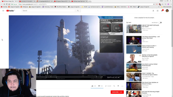
Task: Select the Falcon Heavy Test tab
Action: [x=9, y=1]
